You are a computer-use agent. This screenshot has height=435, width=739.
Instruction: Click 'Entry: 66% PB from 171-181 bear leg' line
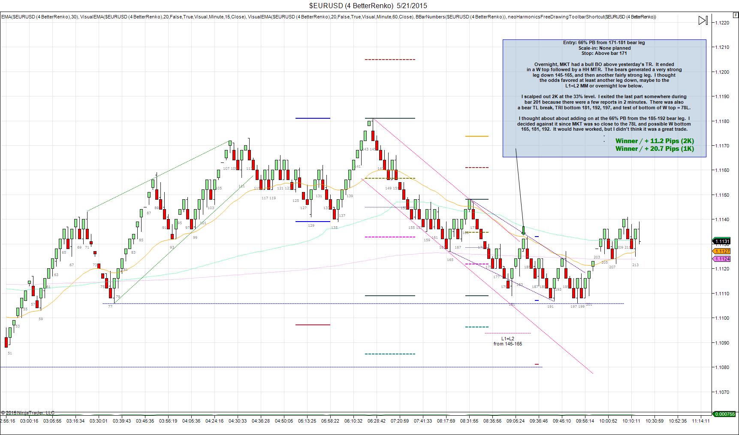604,42
